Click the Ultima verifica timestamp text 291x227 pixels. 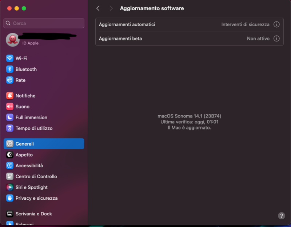click(x=189, y=122)
